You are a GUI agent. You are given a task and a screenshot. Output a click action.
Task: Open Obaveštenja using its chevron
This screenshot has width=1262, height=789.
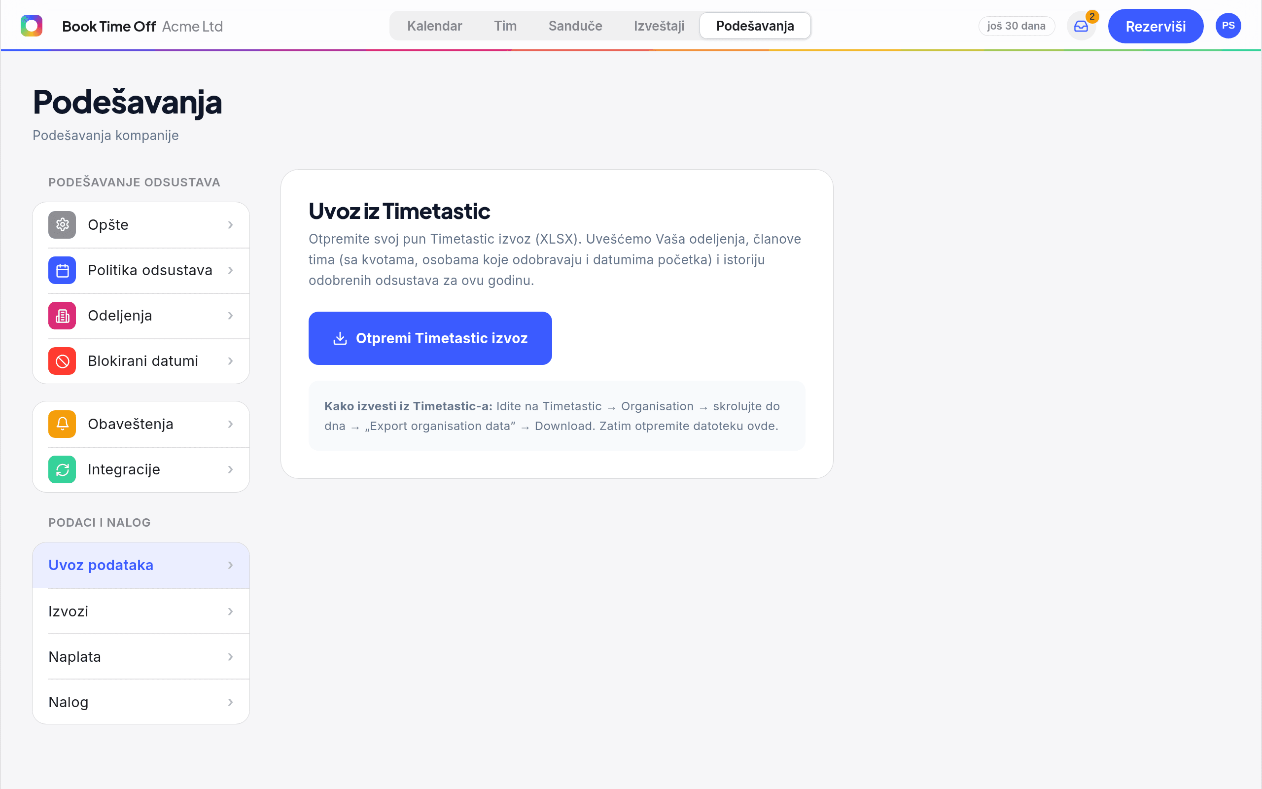(231, 424)
